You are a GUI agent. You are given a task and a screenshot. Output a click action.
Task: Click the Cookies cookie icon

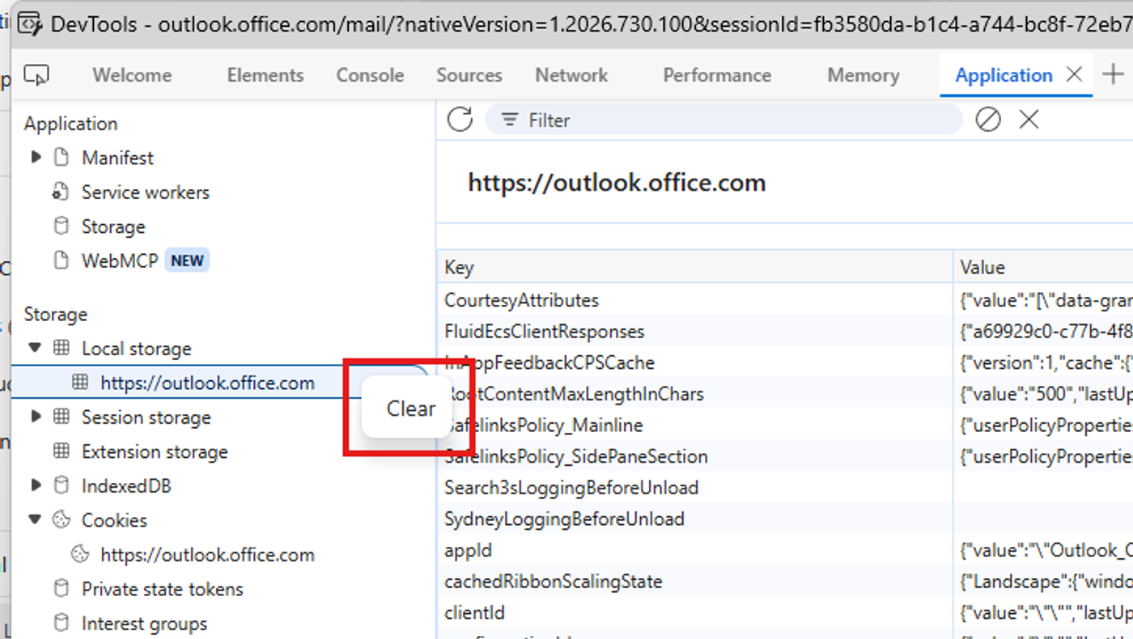(x=61, y=520)
